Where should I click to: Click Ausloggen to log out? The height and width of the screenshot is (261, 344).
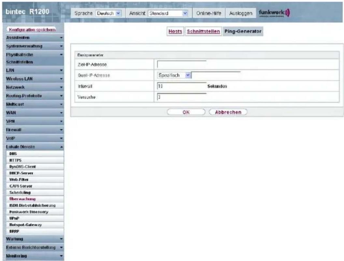(x=241, y=13)
